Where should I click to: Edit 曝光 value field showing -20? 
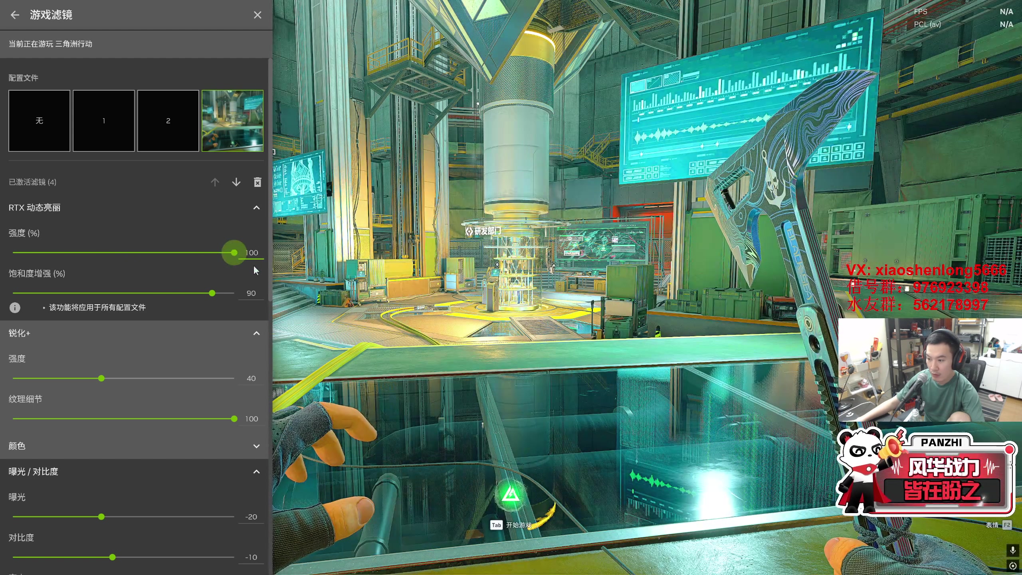(x=251, y=517)
